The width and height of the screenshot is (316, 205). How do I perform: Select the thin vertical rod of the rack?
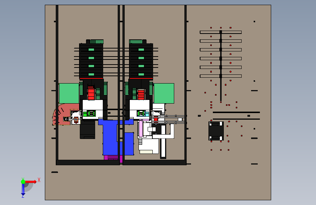[x=221, y=66]
